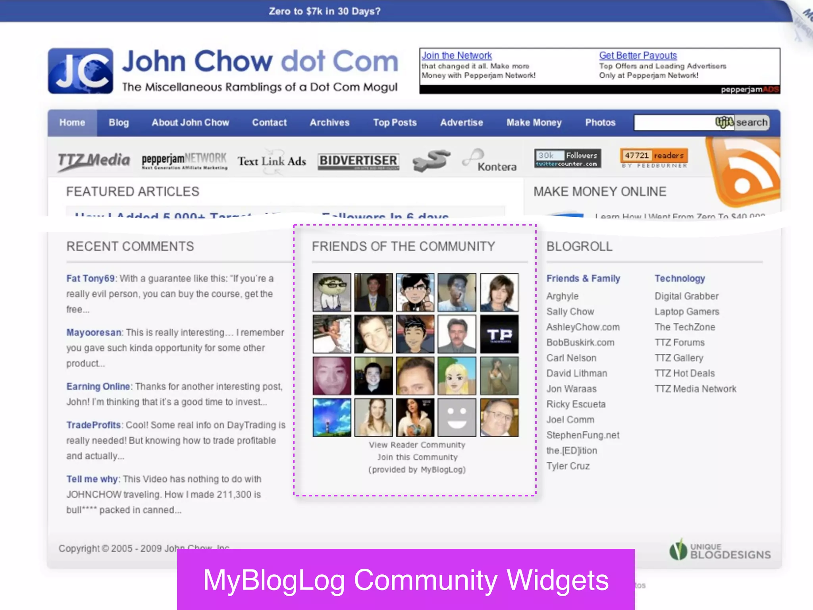Image resolution: width=813 pixels, height=610 pixels.
Task: Click the pepperjam Network sponsor logo
Action: pyautogui.click(x=184, y=161)
